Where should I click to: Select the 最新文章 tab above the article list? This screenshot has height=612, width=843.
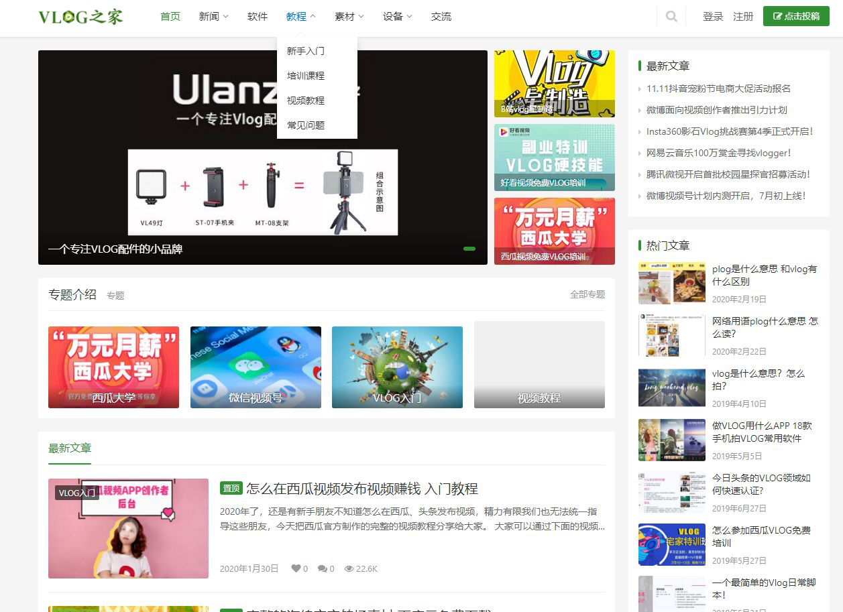click(x=70, y=448)
